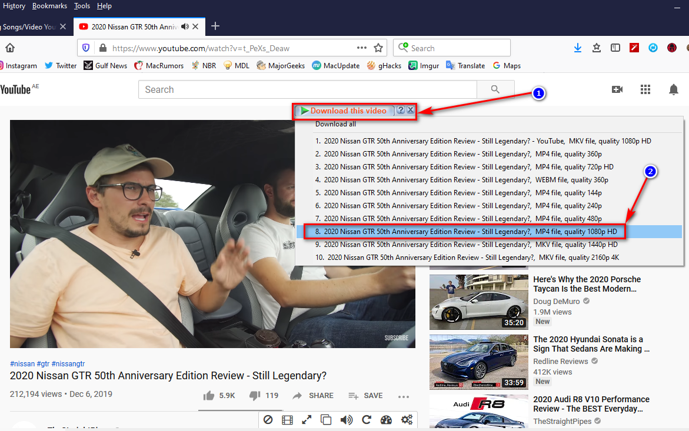This screenshot has height=431, width=689.
Task: Open the MacRumors bookmark
Action: [159, 66]
